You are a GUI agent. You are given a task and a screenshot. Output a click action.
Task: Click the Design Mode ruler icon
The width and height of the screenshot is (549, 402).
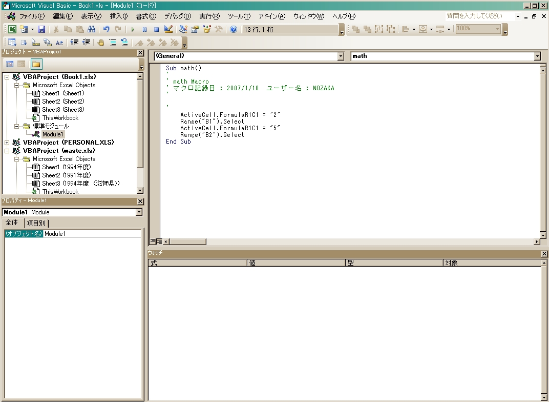[168, 30]
